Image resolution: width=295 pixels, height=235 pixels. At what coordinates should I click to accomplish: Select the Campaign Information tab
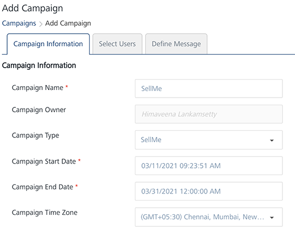[48, 44]
